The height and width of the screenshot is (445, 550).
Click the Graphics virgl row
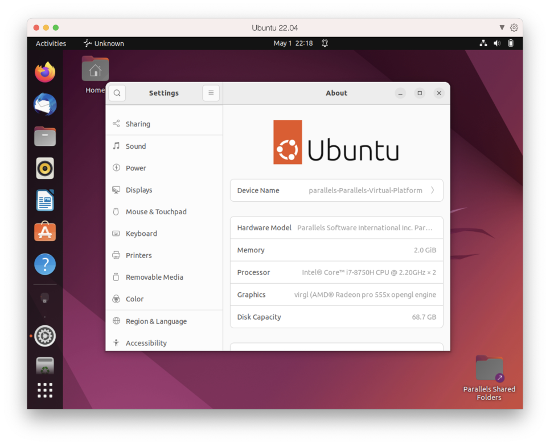(336, 295)
